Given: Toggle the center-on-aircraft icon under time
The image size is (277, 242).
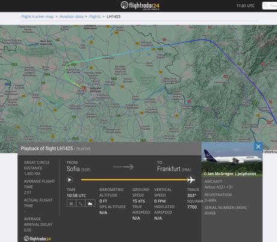Looking at the screenshot, I should 71,203.
